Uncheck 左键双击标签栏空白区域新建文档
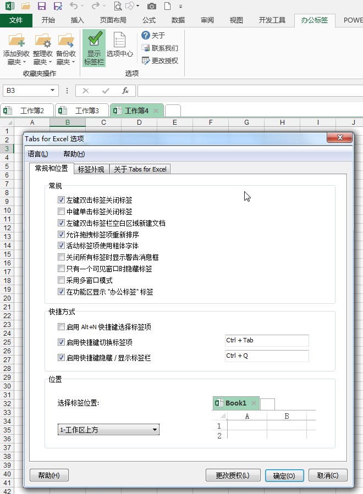The width and height of the screenshot is (363, 494). pyautogui.click(x=61, y=223)
